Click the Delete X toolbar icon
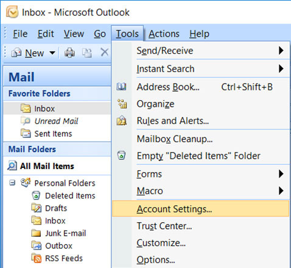 point(105,53)
